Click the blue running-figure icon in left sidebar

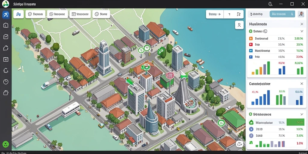[x=6, y=15]
